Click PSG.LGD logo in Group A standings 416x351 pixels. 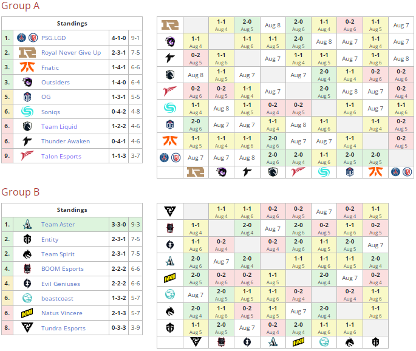click(x=27, y=38)
